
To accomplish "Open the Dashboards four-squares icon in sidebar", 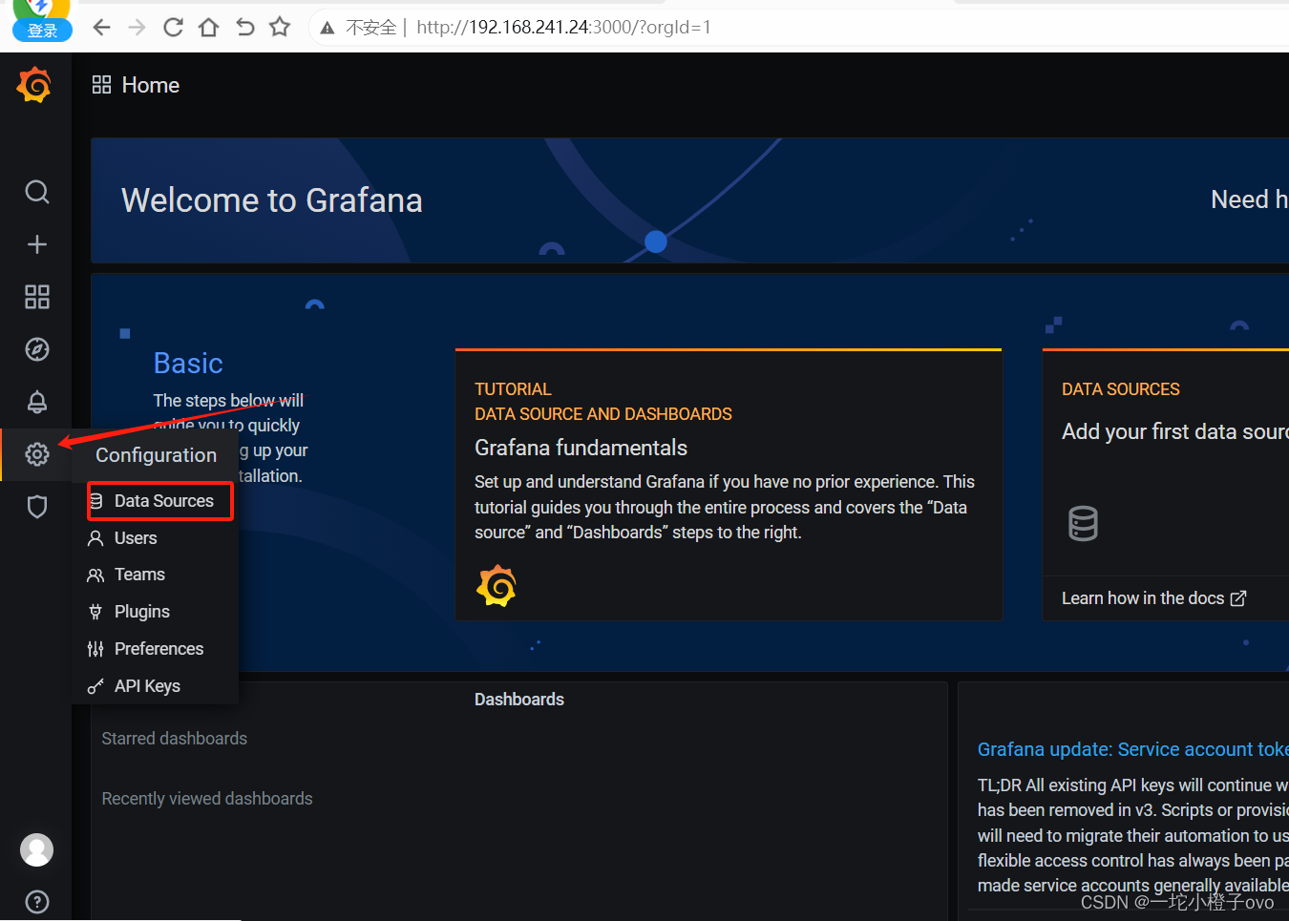I will tap(37, 297).
